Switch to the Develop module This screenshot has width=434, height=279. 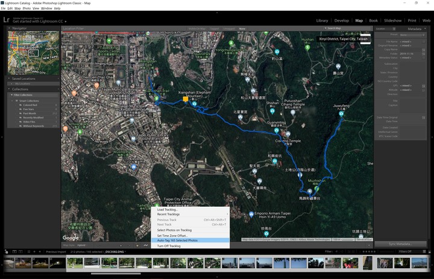click(342, 20)
